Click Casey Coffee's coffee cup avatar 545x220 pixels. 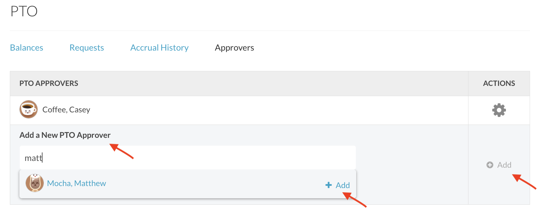pos(29,109)
